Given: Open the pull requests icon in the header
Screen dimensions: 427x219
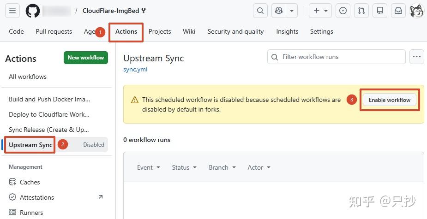Looking at the screenshot, I should click(361, 11).
